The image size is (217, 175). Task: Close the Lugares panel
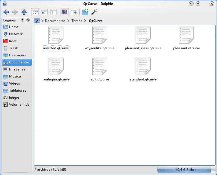28,20
